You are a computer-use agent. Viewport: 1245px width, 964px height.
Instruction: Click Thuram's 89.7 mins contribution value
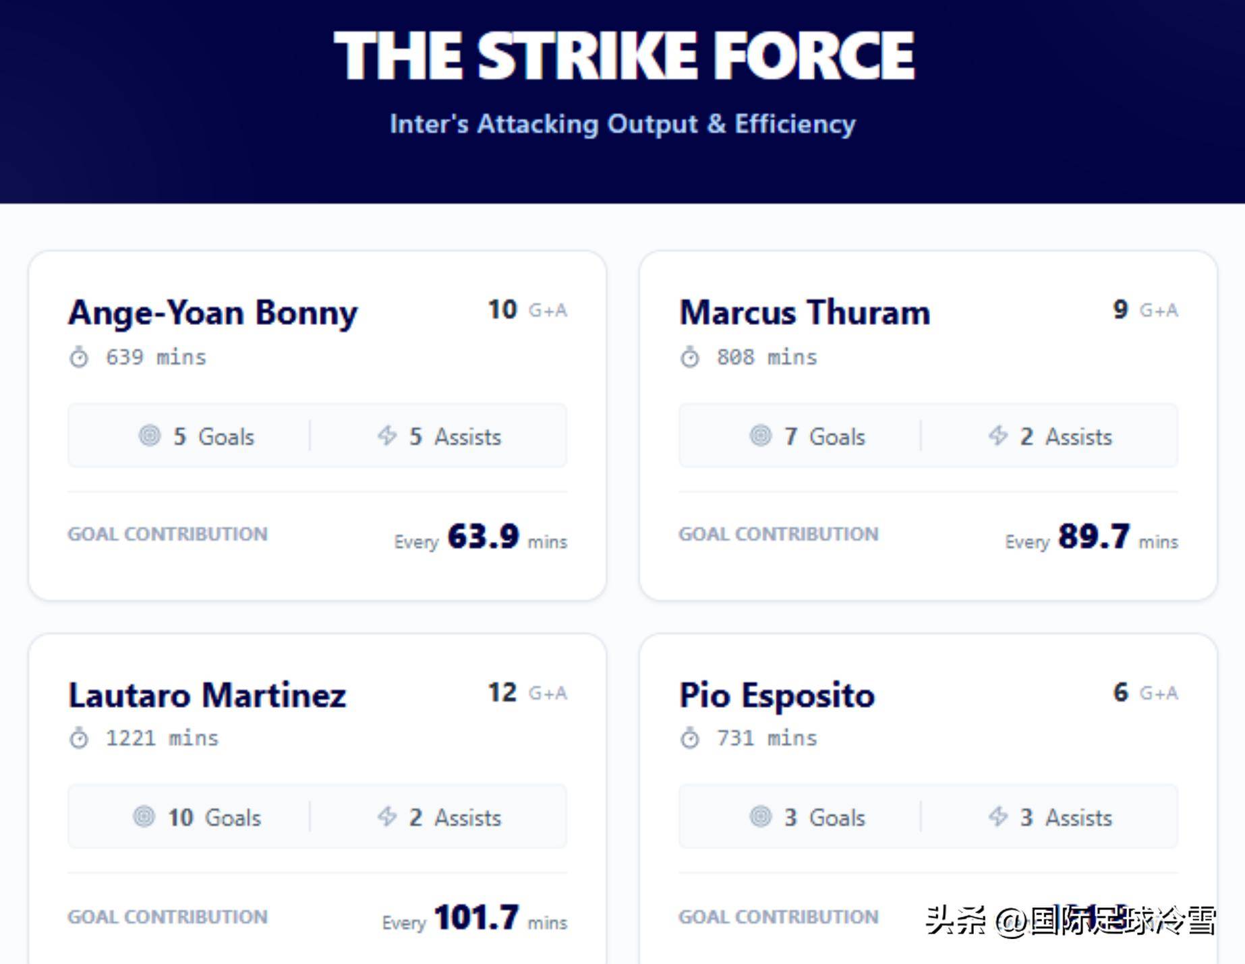point(1093,537)
